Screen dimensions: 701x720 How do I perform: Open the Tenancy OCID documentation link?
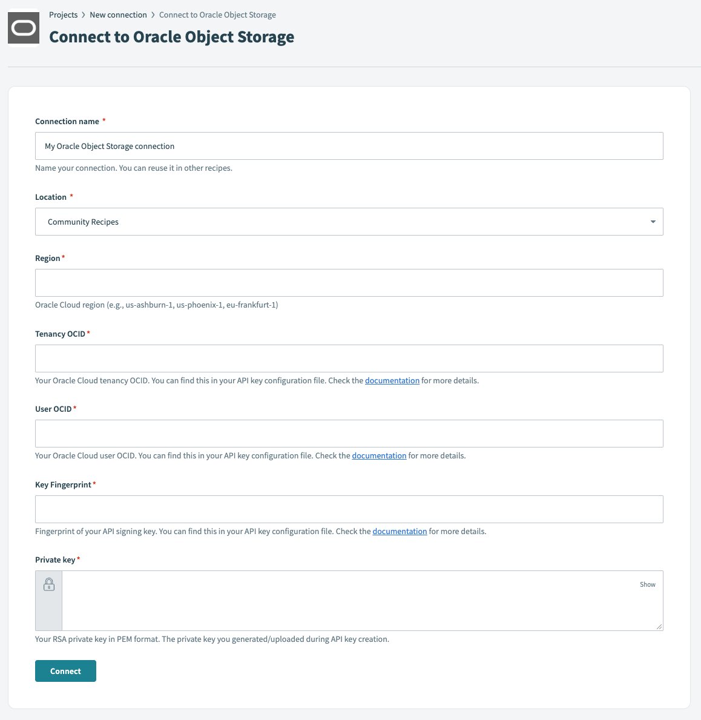coord(392,380)
